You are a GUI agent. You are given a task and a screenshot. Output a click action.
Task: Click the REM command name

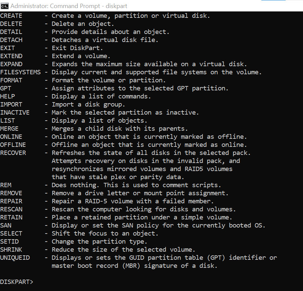6,185
